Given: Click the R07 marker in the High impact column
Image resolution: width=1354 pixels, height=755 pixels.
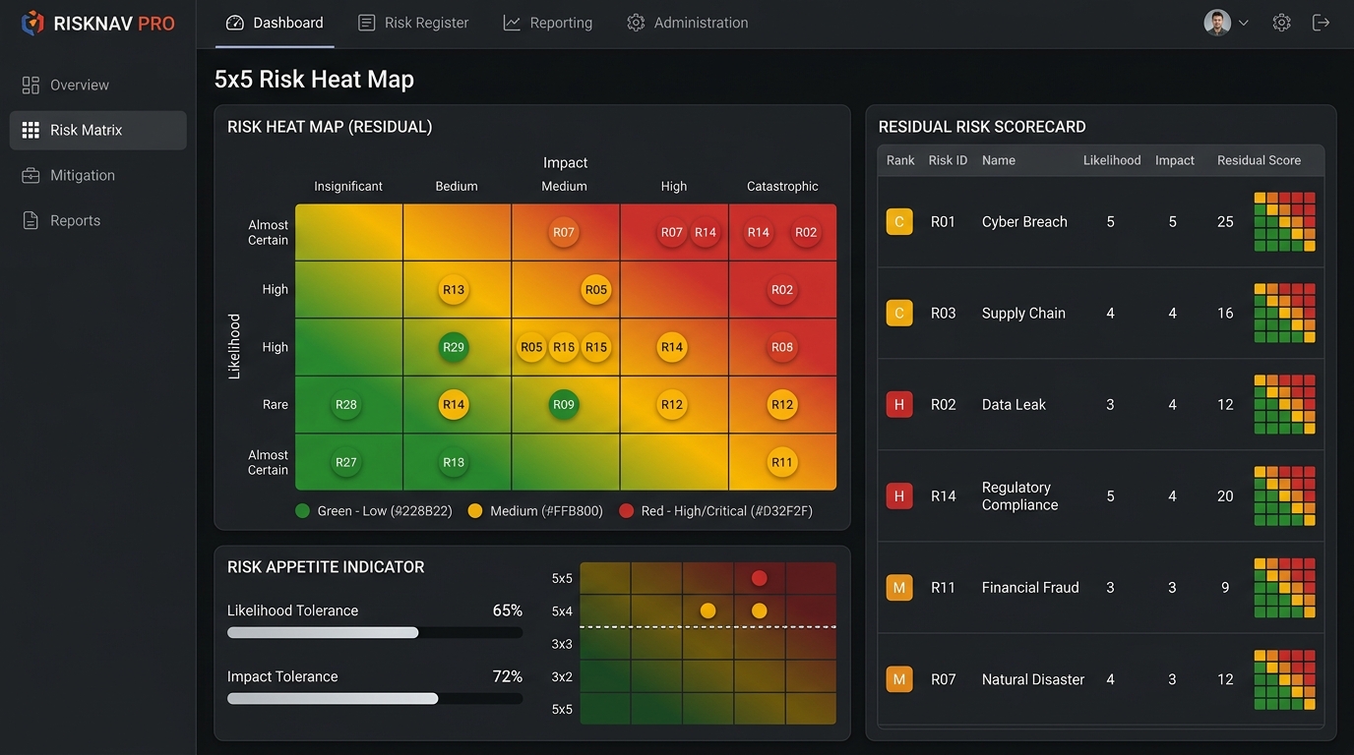Looking at the screenshot, I should (x=672, y=233).
